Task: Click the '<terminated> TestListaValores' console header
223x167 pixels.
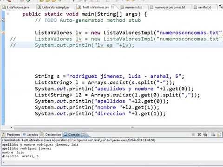Action: click(79, 140)
